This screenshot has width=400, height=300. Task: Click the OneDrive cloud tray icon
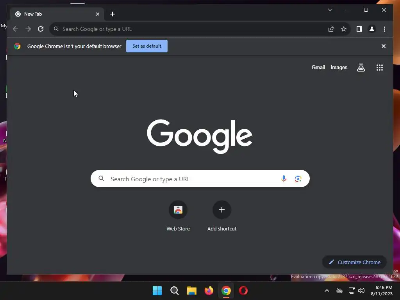coord(339,291)
